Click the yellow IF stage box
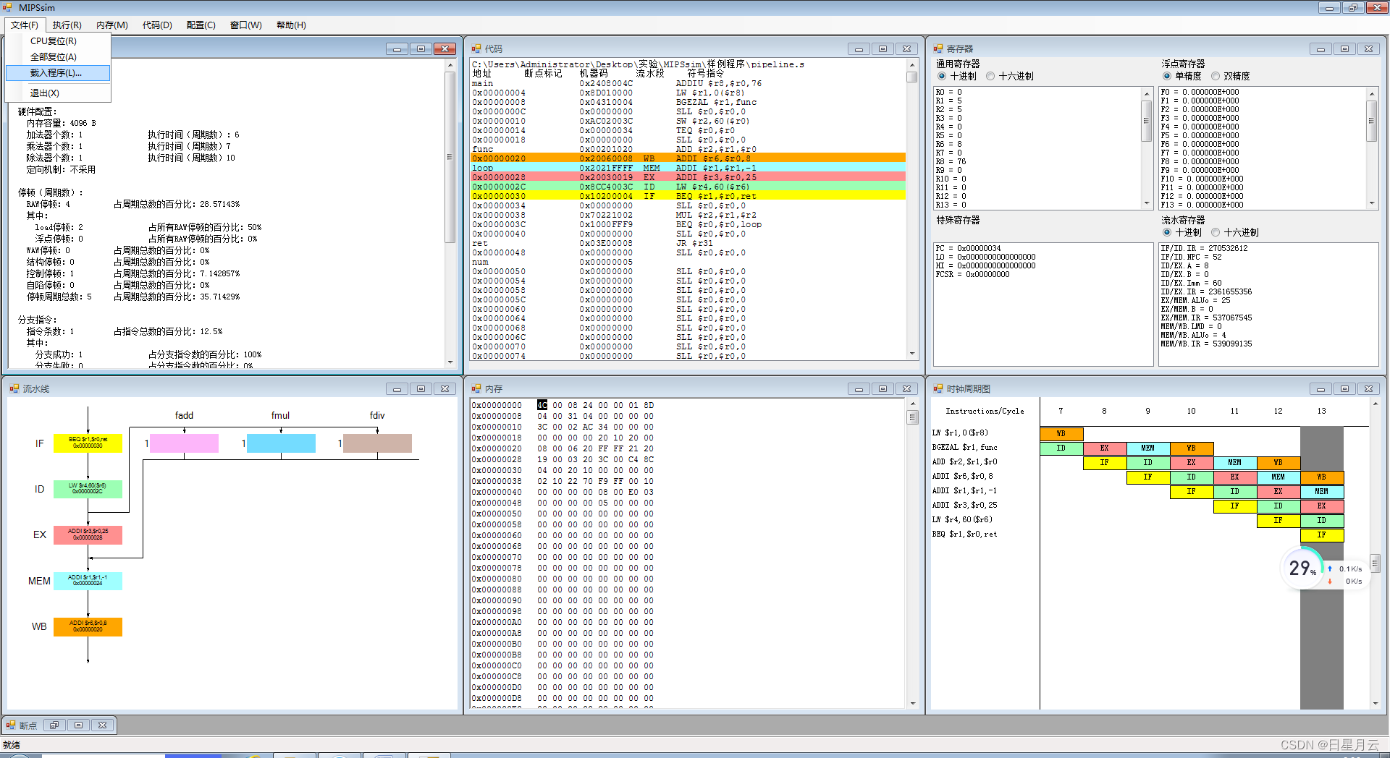The width and height of the screenshot is (1390, 758). (88, 443)
